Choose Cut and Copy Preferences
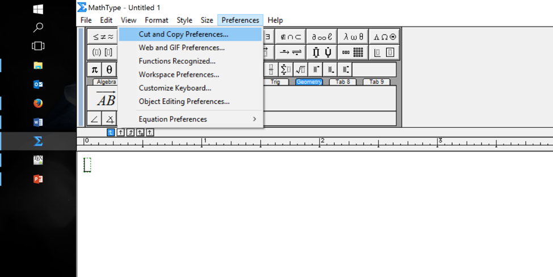This screenshot has height=277, width=553. coord(191,34)
